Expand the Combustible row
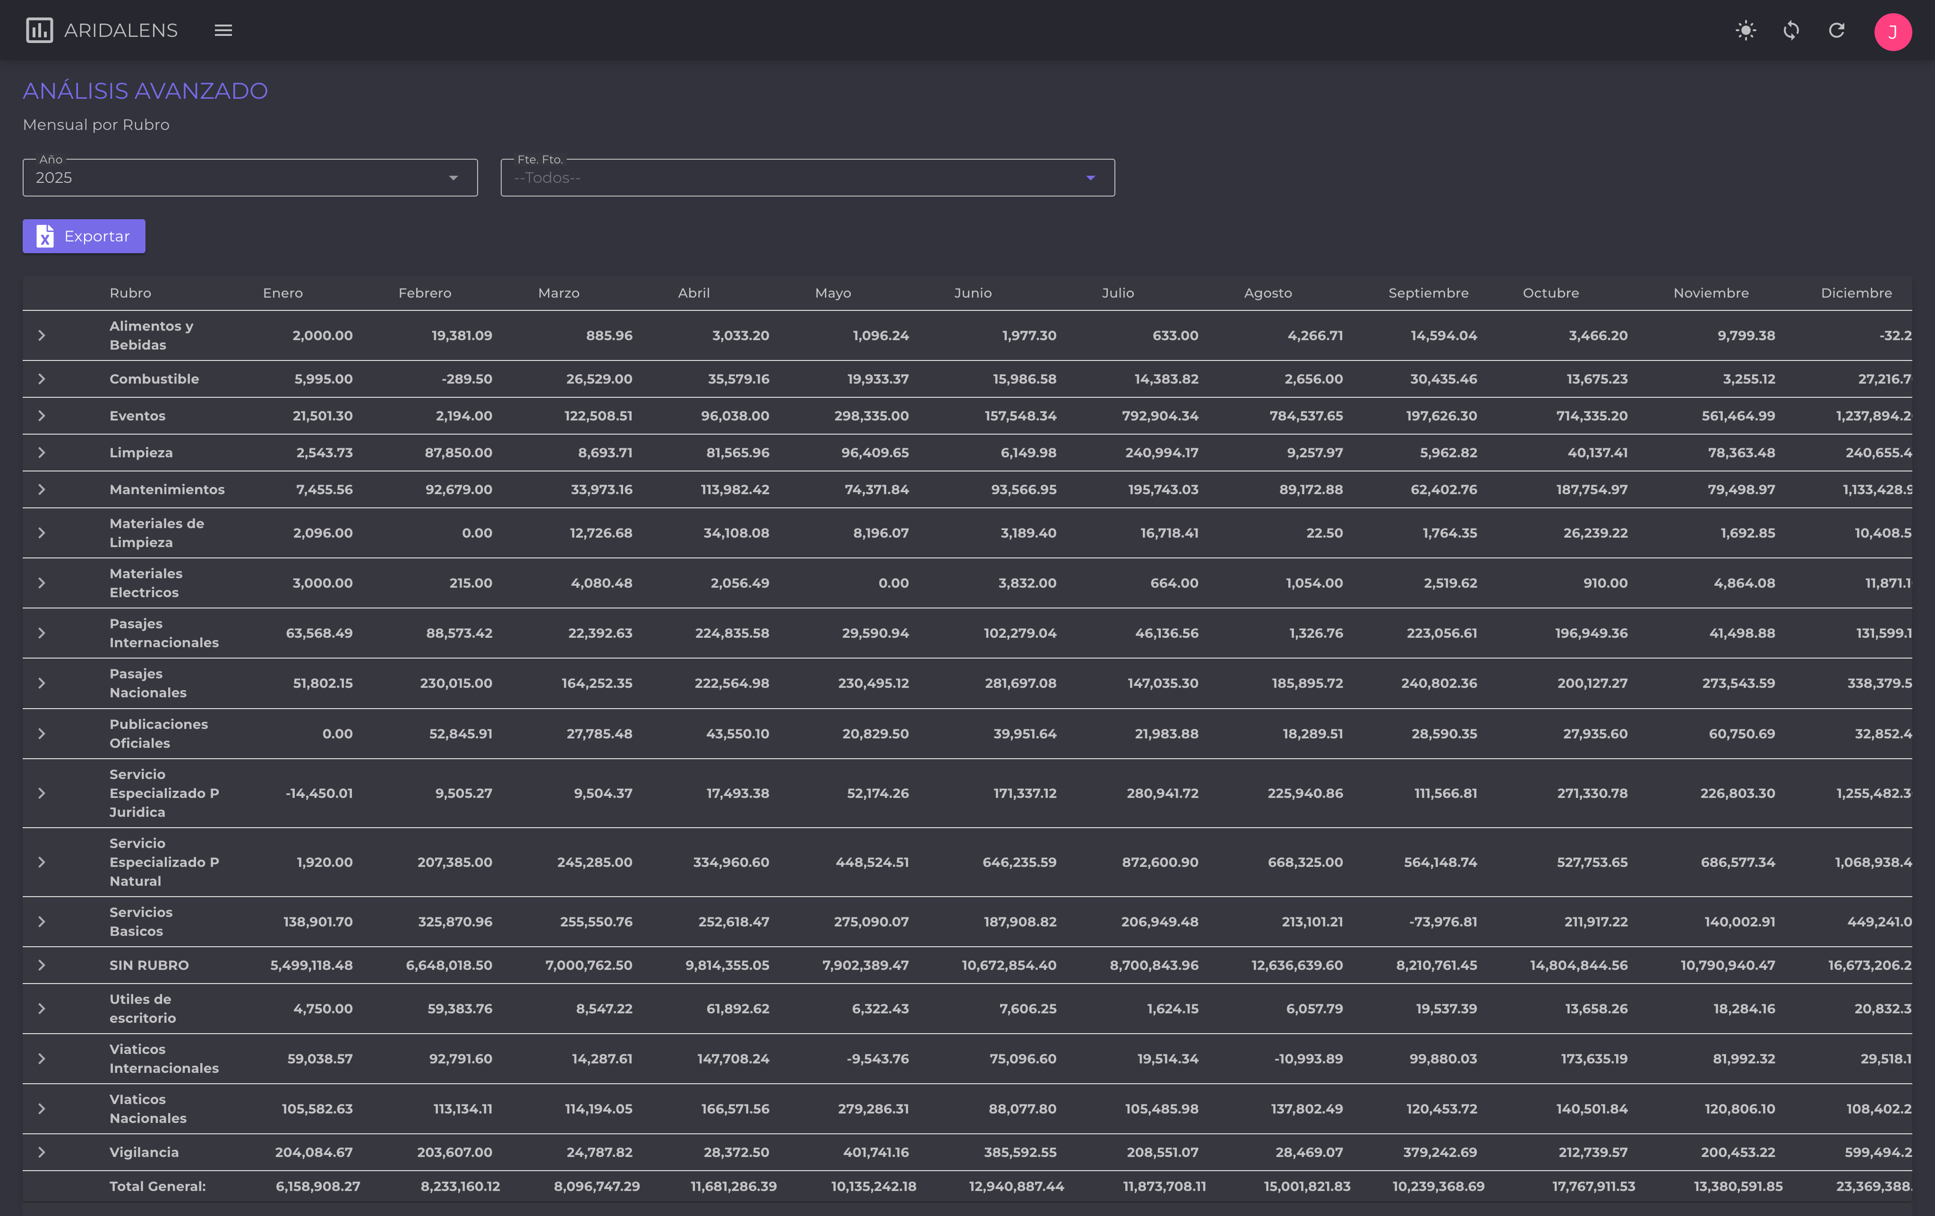This screenshot has height=1216, width=1935. [42, 378]
